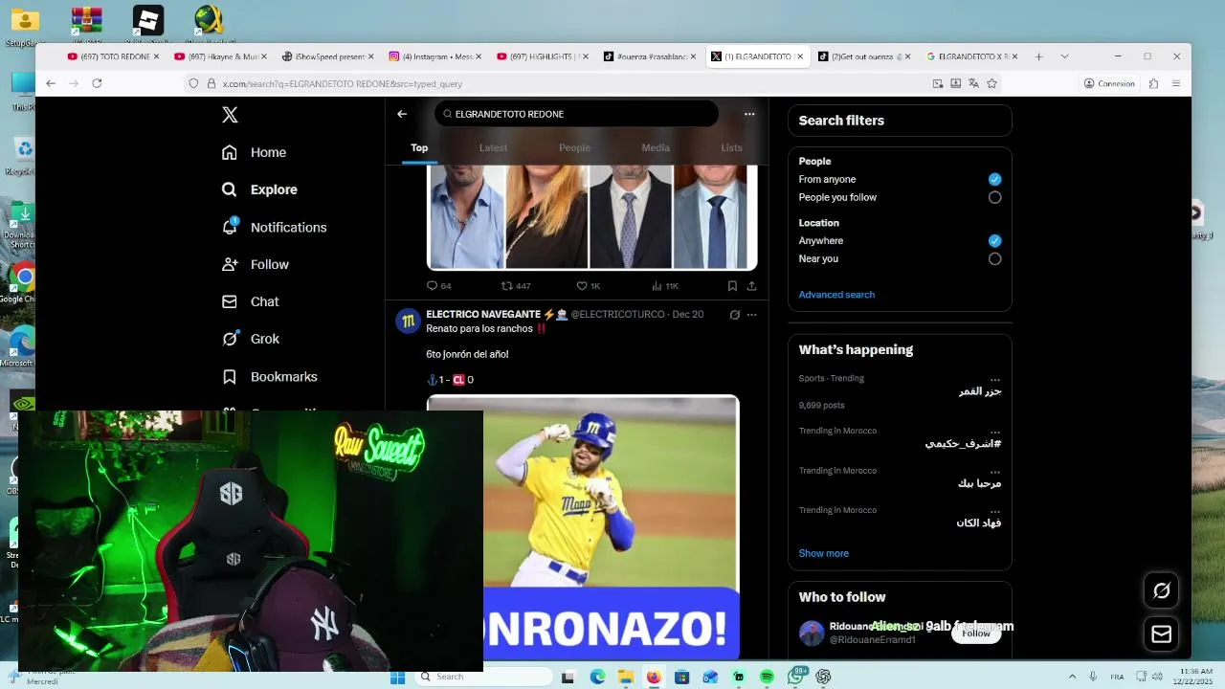Open ChatGPT from the taskbar
The height and width of the screenshot is (689, 1225).
tap(823, 677)
